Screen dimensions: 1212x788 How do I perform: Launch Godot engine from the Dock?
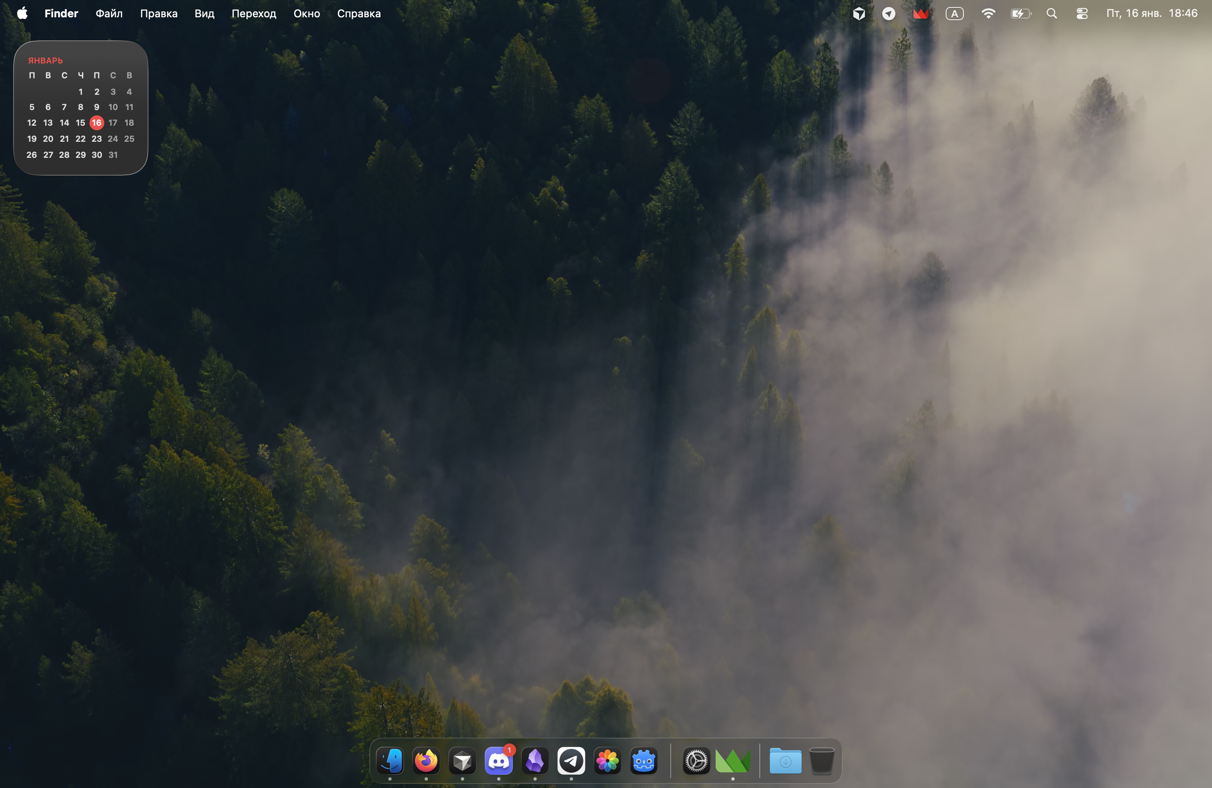pos(644,761)
